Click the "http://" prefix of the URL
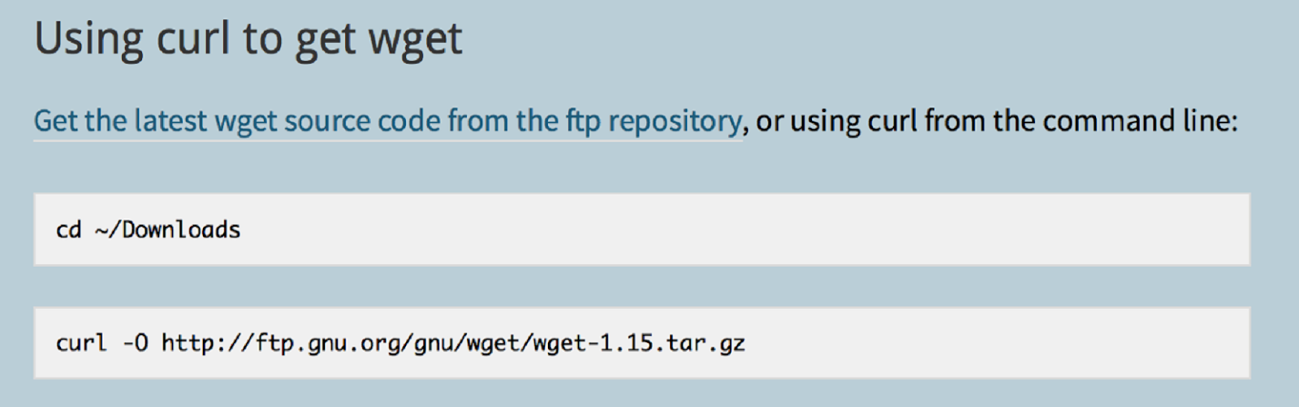1299x407 pixels. click(208, 343)
